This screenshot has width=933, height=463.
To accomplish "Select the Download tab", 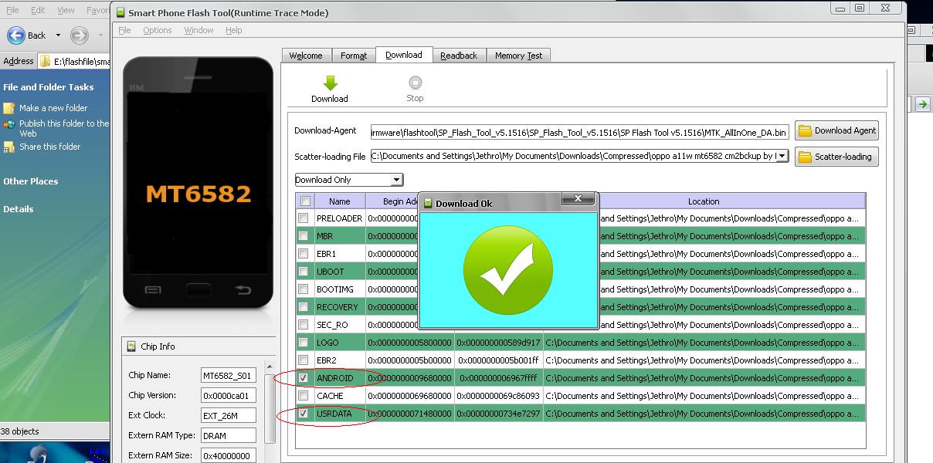I will 404,55.
